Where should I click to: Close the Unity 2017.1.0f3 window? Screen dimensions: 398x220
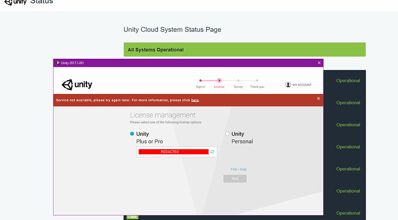point(319,63)
